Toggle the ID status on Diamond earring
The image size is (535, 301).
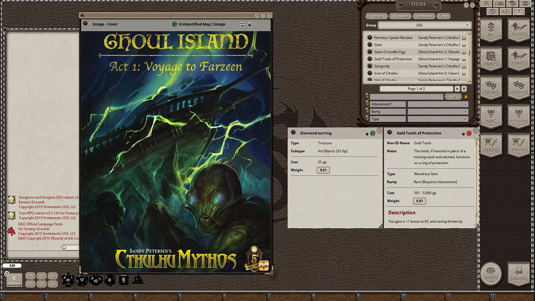tap(373, 133)
